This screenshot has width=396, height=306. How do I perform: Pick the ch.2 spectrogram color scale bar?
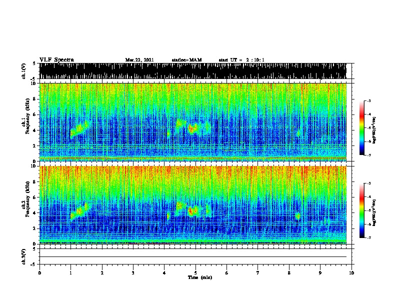pyautogui.click(x=362, y=210)
